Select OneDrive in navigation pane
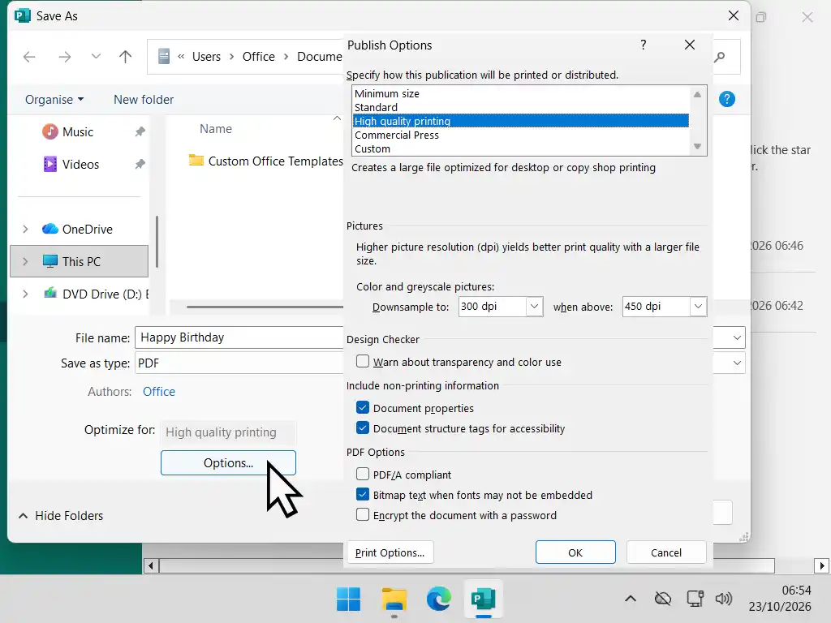Screen dimensions: 831x623 point(88,230)
